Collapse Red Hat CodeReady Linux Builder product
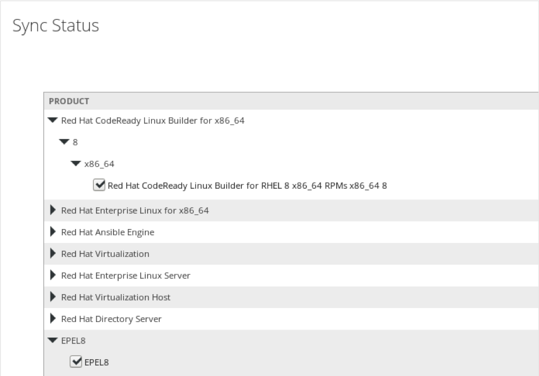539x376 pixels. click(53, 121)
